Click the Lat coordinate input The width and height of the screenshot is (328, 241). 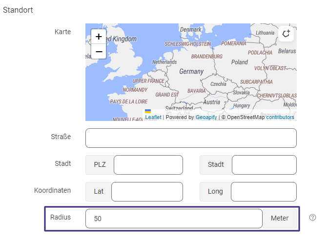click(x=146, y=192)
